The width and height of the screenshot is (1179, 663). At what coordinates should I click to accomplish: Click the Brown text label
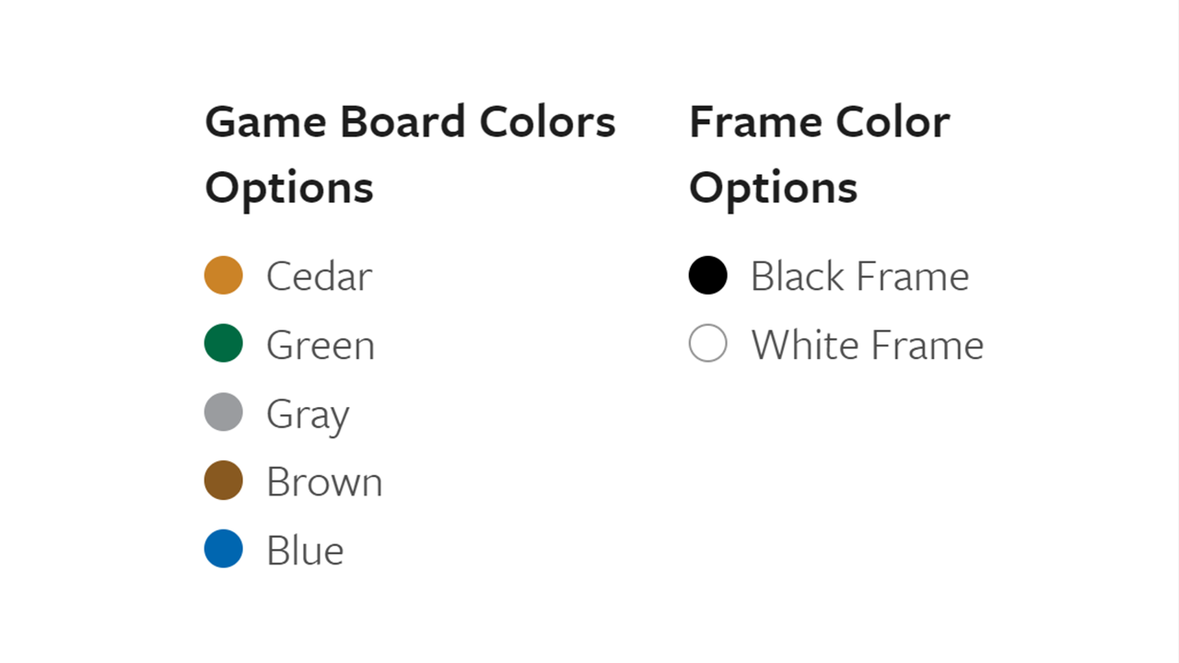[324, 482]
